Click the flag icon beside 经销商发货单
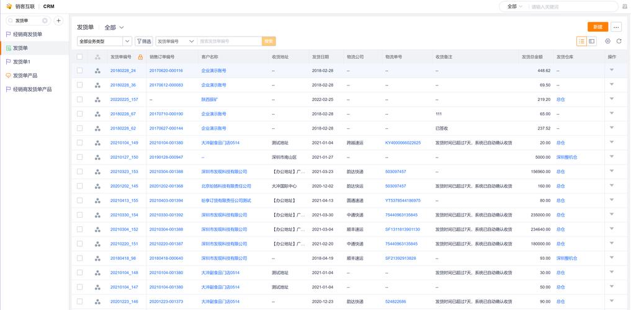 pyautogui.click(x=8, y=35)
